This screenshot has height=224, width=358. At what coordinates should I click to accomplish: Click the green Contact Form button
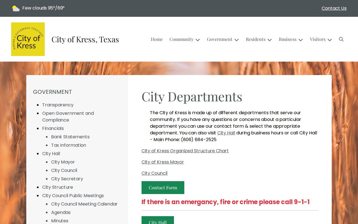click(163, 188)
